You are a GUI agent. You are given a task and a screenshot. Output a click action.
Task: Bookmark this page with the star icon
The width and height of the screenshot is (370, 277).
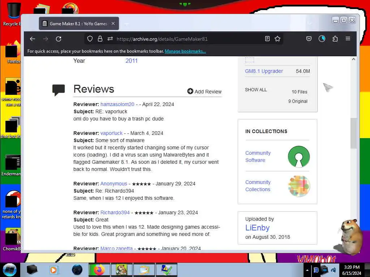tap(277, 39)
